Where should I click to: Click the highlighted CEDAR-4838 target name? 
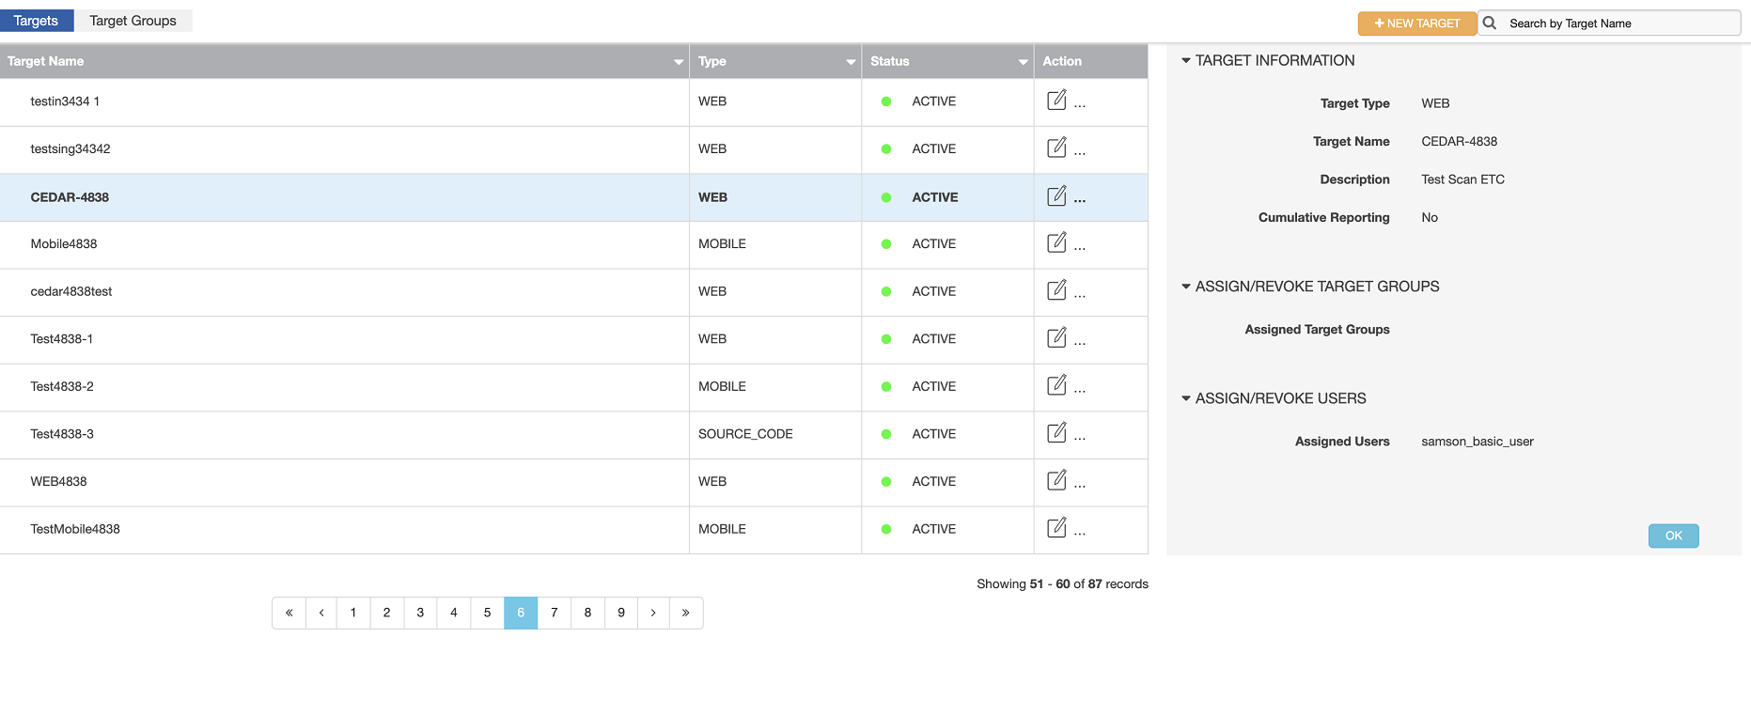[70, 197]
